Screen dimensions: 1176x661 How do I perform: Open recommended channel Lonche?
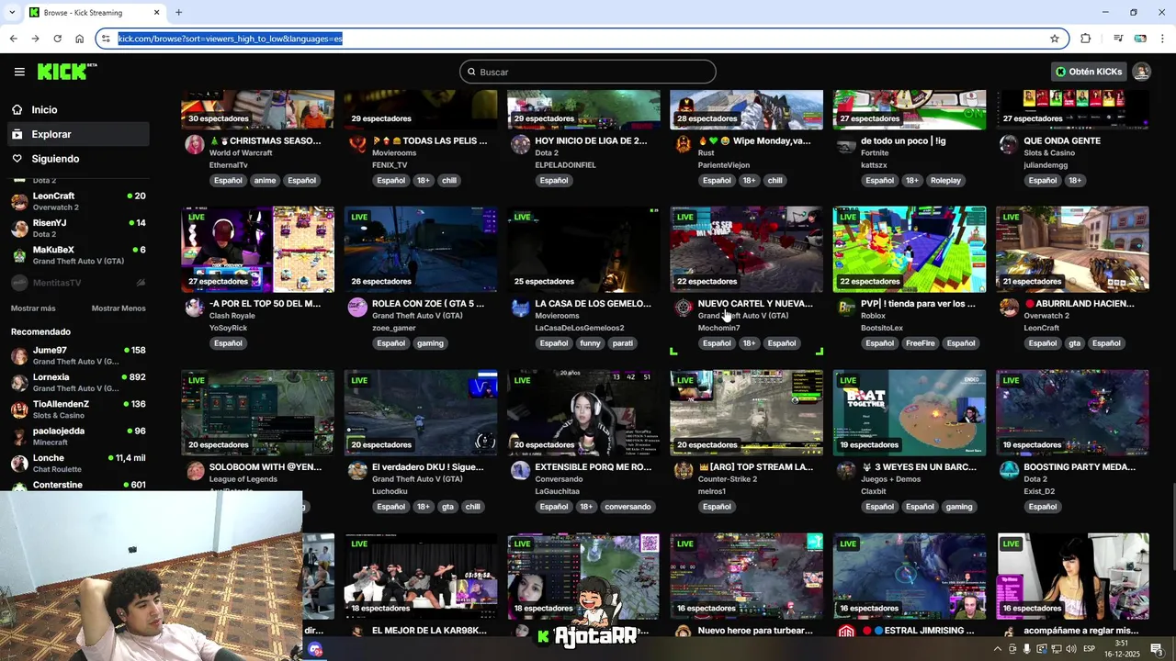pyautogui.click(x=78, y=463)
